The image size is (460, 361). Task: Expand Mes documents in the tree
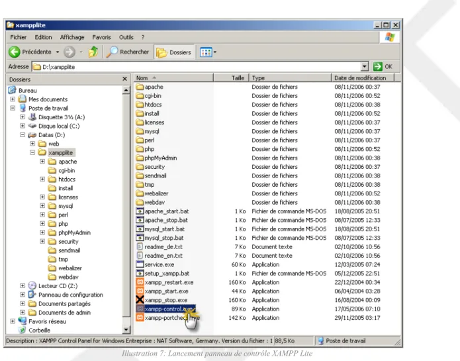coord(13,99)
